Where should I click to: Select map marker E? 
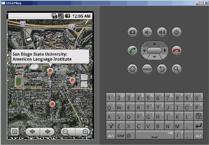point(50,71)
